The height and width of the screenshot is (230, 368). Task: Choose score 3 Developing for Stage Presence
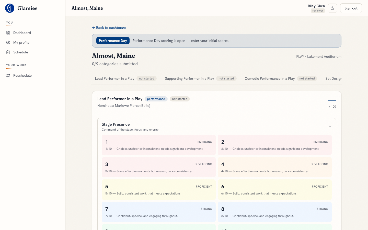(159, 167)
